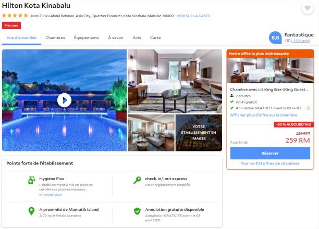The height and width of the screenshot is (229, 319).
Task: Click the free cancellation shield icon
Action: 137,211
